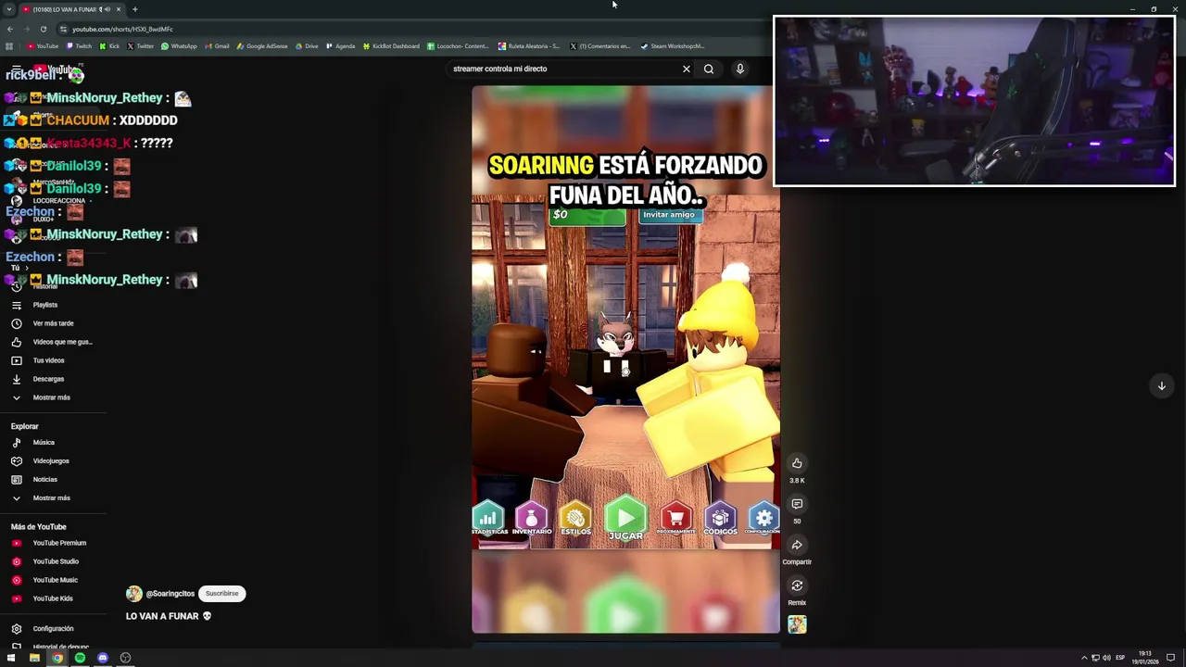Open the Steam Workshop bookmark

coord(672,46)
